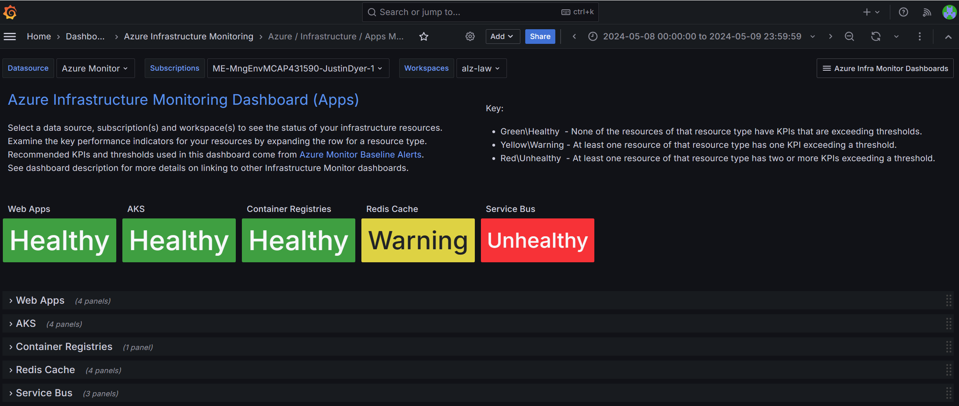Click the Web Apps Healthy status panel
The width and height of the screenshot is (959, 406).
[59, 240]
